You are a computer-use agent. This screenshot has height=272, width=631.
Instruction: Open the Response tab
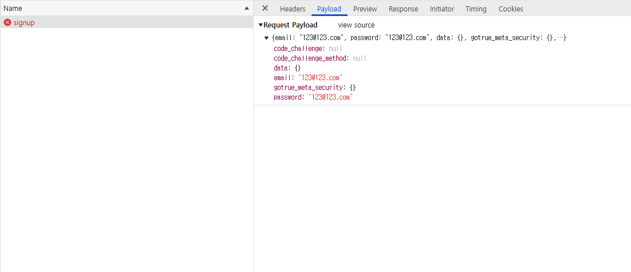click(403, 9)
